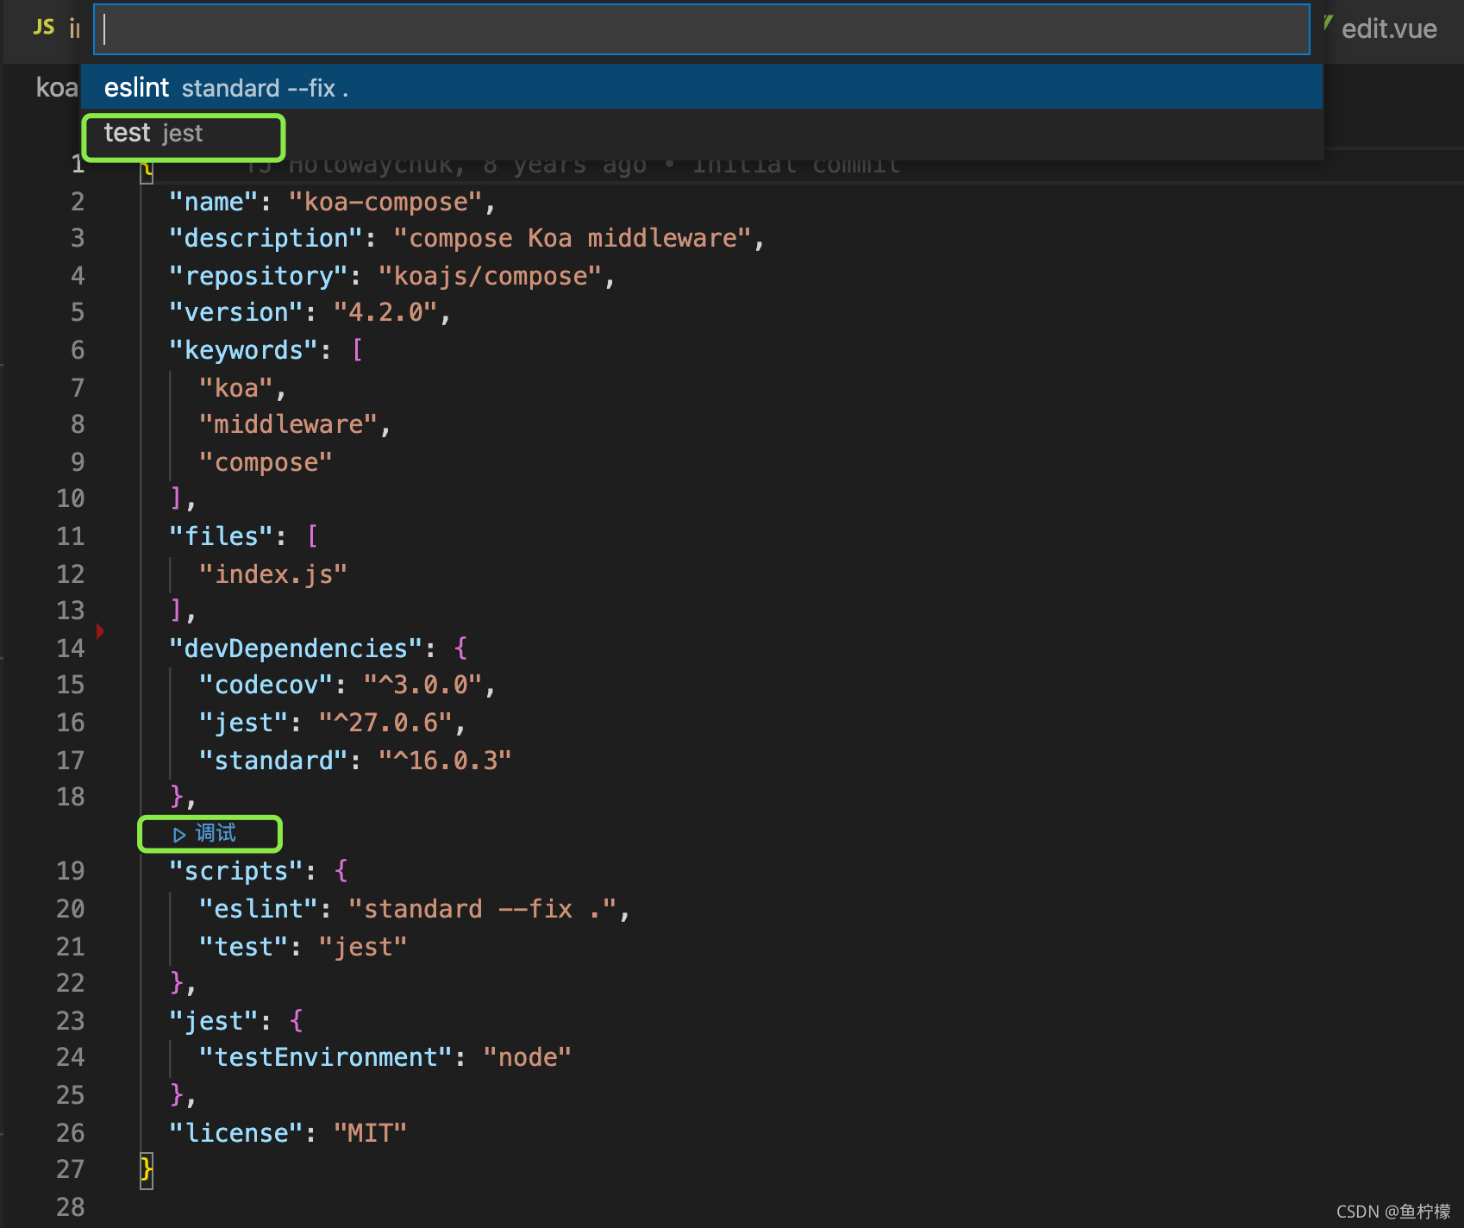Select the test jest script entry
1464x1228 pixels.
pos(702,133)
